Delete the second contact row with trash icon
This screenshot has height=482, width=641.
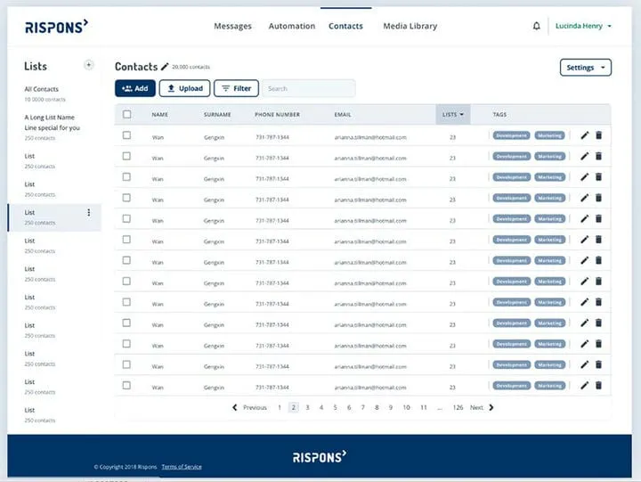coord(598,156)
